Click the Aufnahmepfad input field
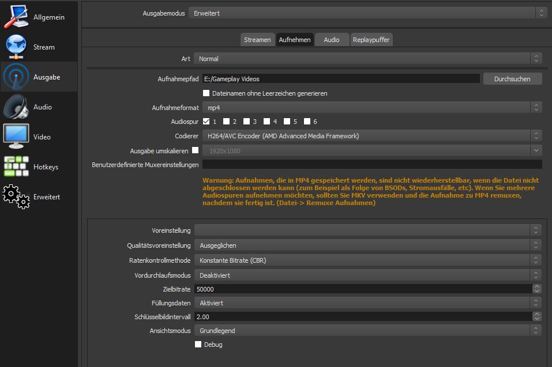This screenshot has height=367, width=552. point(341,79)
